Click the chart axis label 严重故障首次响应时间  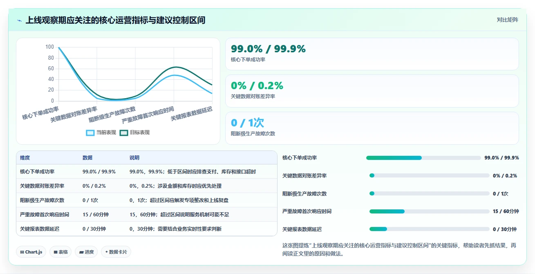point(148,115)
